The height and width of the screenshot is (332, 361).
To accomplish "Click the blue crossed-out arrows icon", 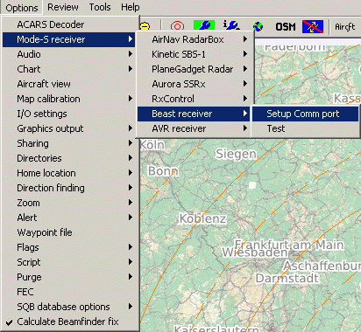I will [313, 26].
